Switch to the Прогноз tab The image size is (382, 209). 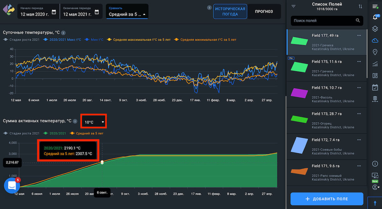pos(264,11)
